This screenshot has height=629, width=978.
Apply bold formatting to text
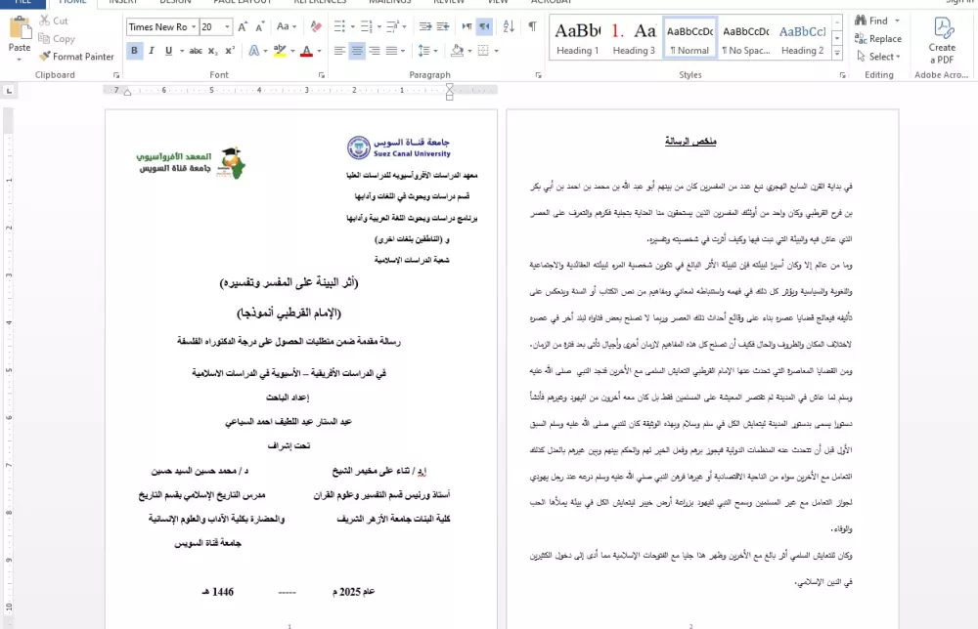click(x=136, y=51)
